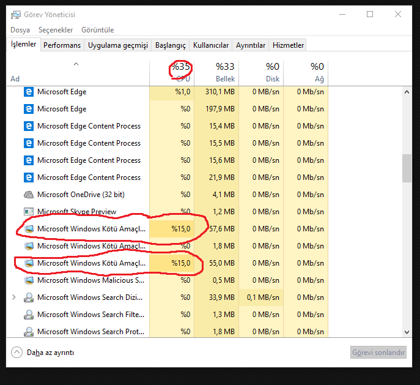
Task: Sort by the Ağ column header
Action: pos(306,73)
